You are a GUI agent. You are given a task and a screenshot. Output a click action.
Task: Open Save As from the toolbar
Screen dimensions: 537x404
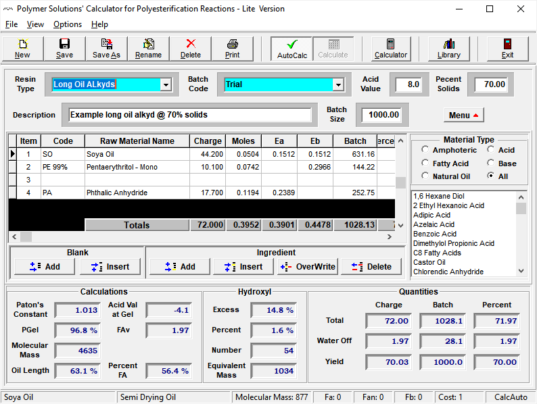(106, 49)
